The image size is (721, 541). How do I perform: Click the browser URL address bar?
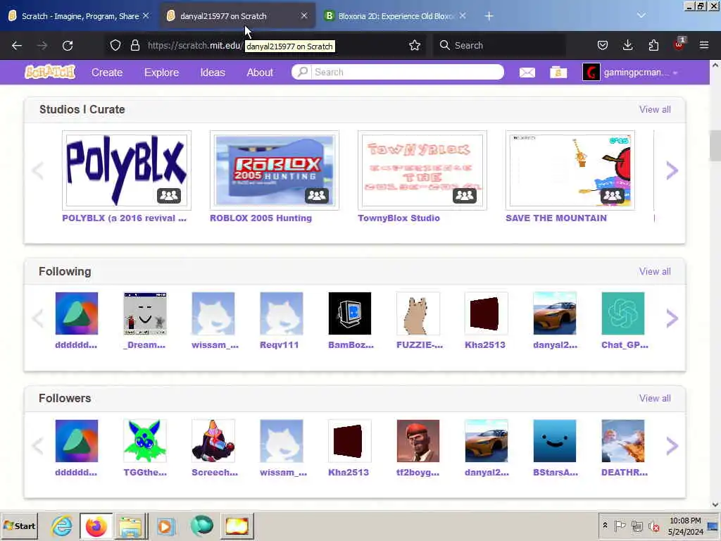(x=265, y=45)
